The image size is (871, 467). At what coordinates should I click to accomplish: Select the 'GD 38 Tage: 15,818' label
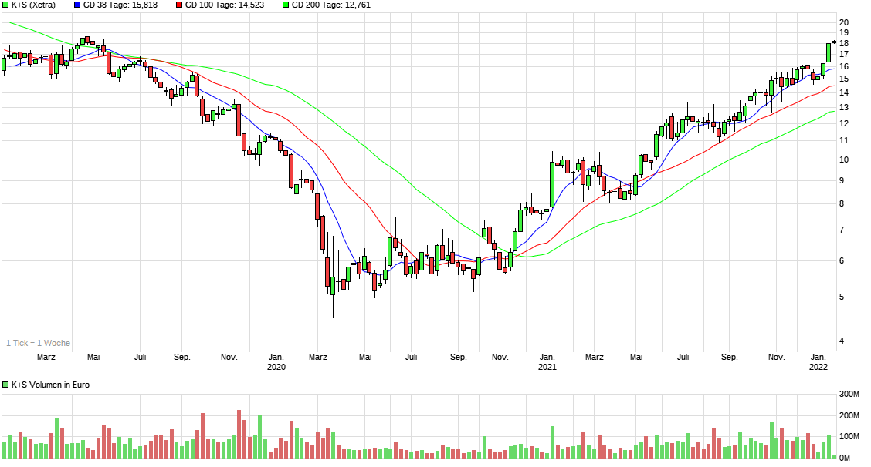pos(120,5)
